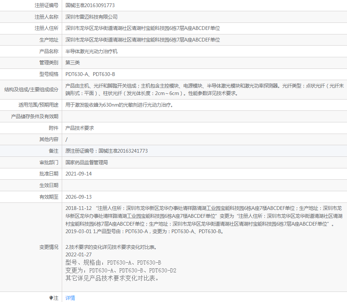Click the 详情 link

[x=70, y=298]
